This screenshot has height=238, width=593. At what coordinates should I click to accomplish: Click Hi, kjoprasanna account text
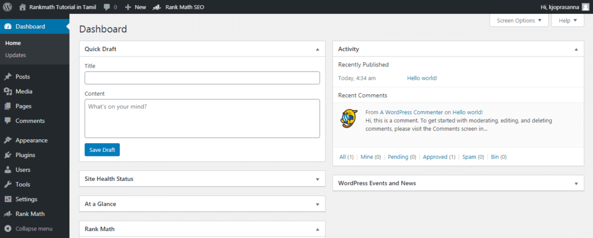(x=560, y=7)
